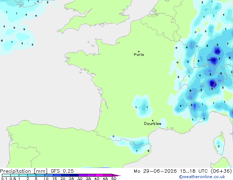The height and width of the screenshot is (180, 233).
Task: Click the 5–10 mm legend color swatch
Action: click(x=40, y=175)
